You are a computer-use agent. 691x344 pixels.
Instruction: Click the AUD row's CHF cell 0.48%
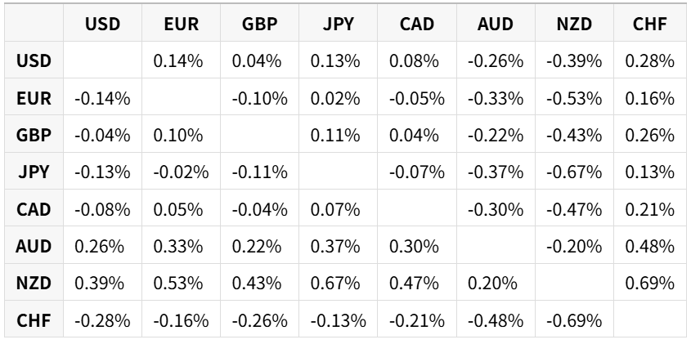649,245
